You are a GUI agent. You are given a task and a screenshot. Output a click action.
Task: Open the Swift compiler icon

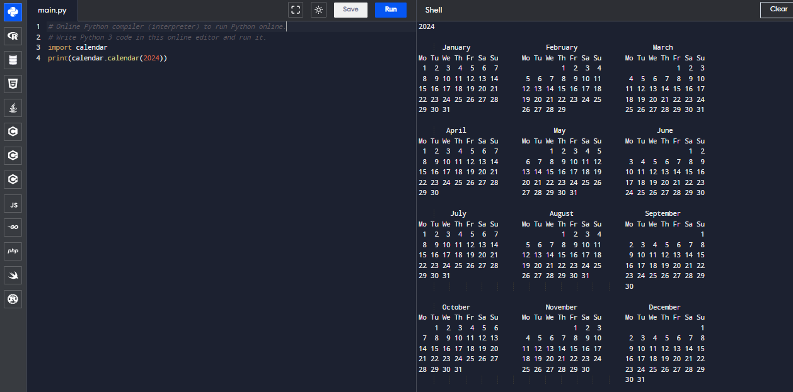coord(13,275)
